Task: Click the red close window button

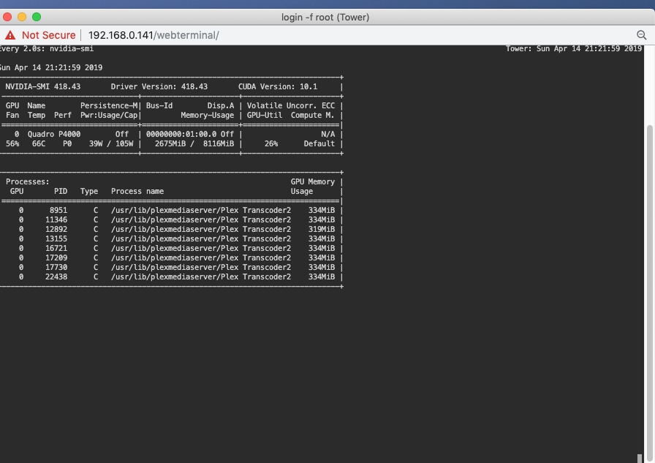Action: click(x=7, y=17)
